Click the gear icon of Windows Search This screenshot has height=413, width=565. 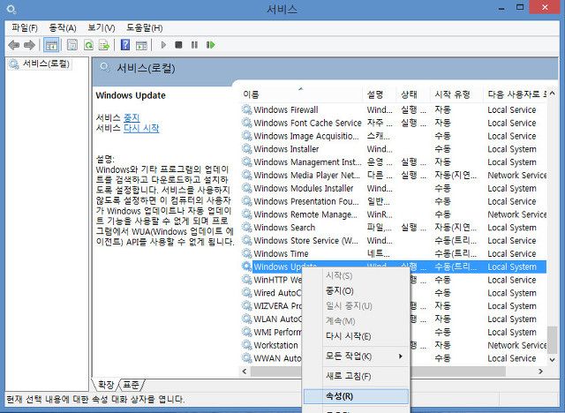(247, 227)
